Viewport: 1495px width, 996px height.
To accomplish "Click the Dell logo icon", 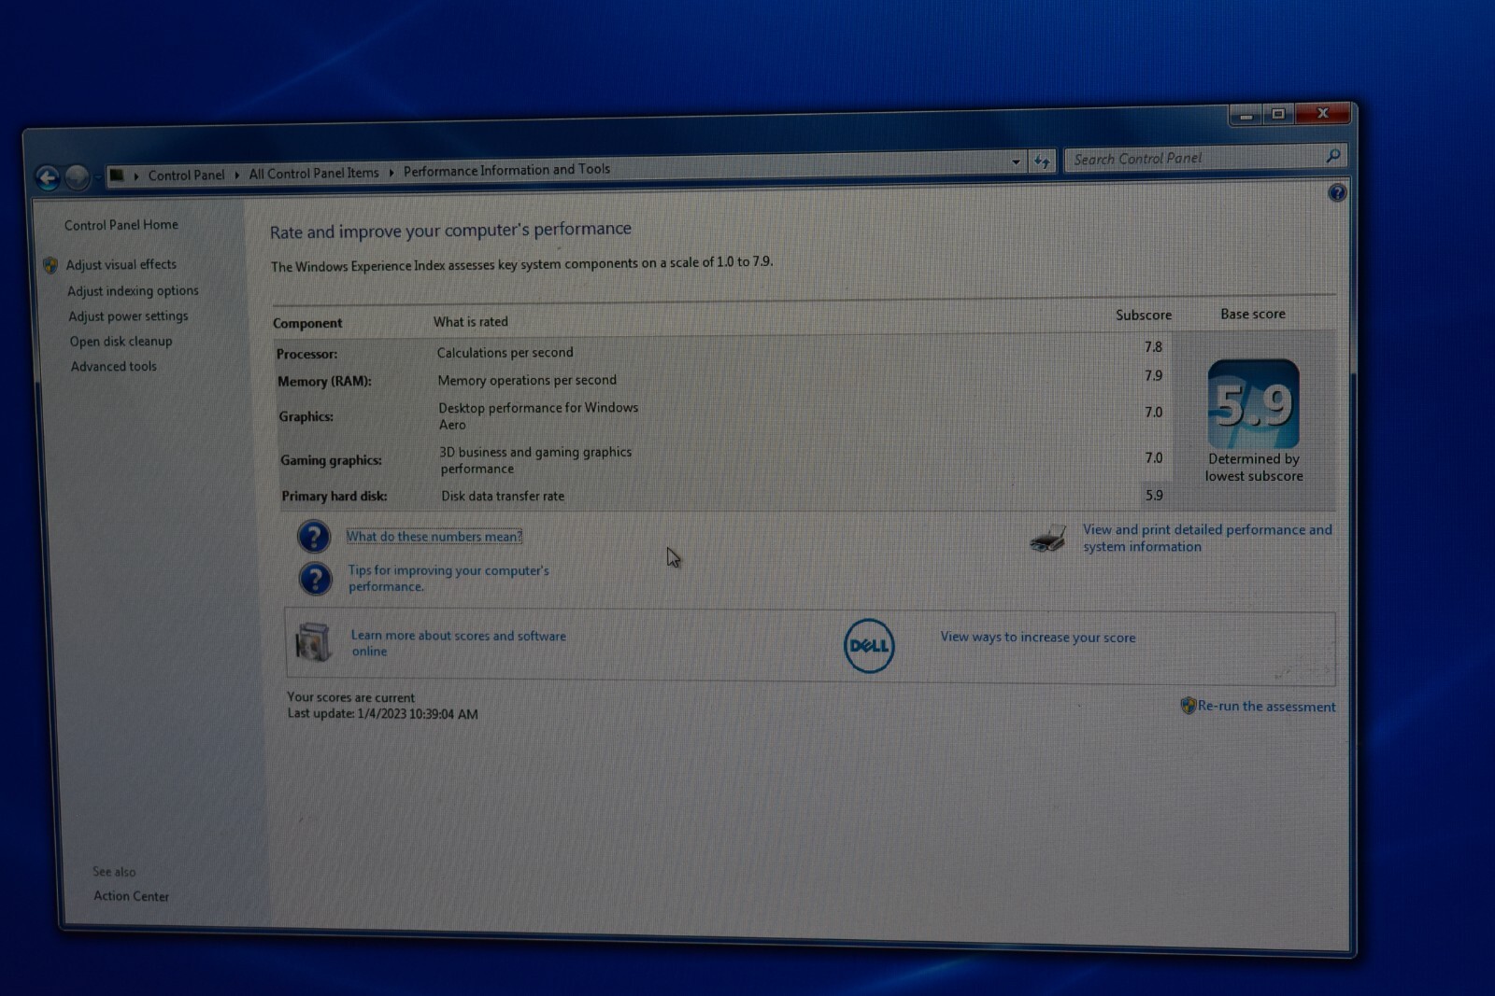I will 869,646.
